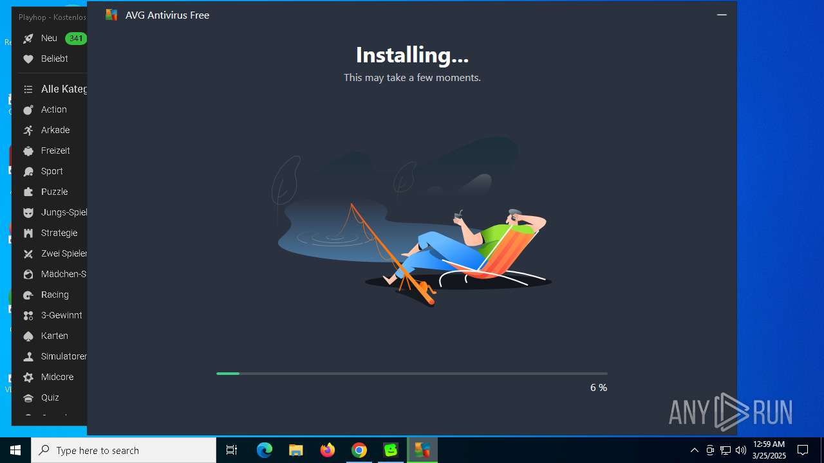Click the taskbar search box

click(124, 450)
